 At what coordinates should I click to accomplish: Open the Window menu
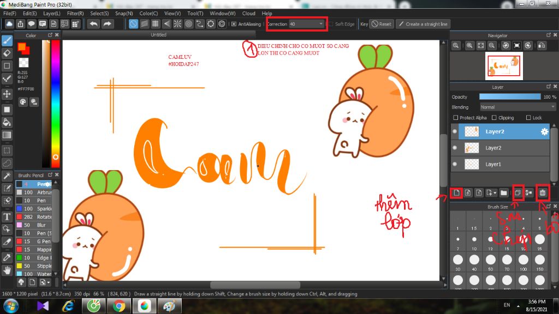pyautogui.click(x=223, y=14)
